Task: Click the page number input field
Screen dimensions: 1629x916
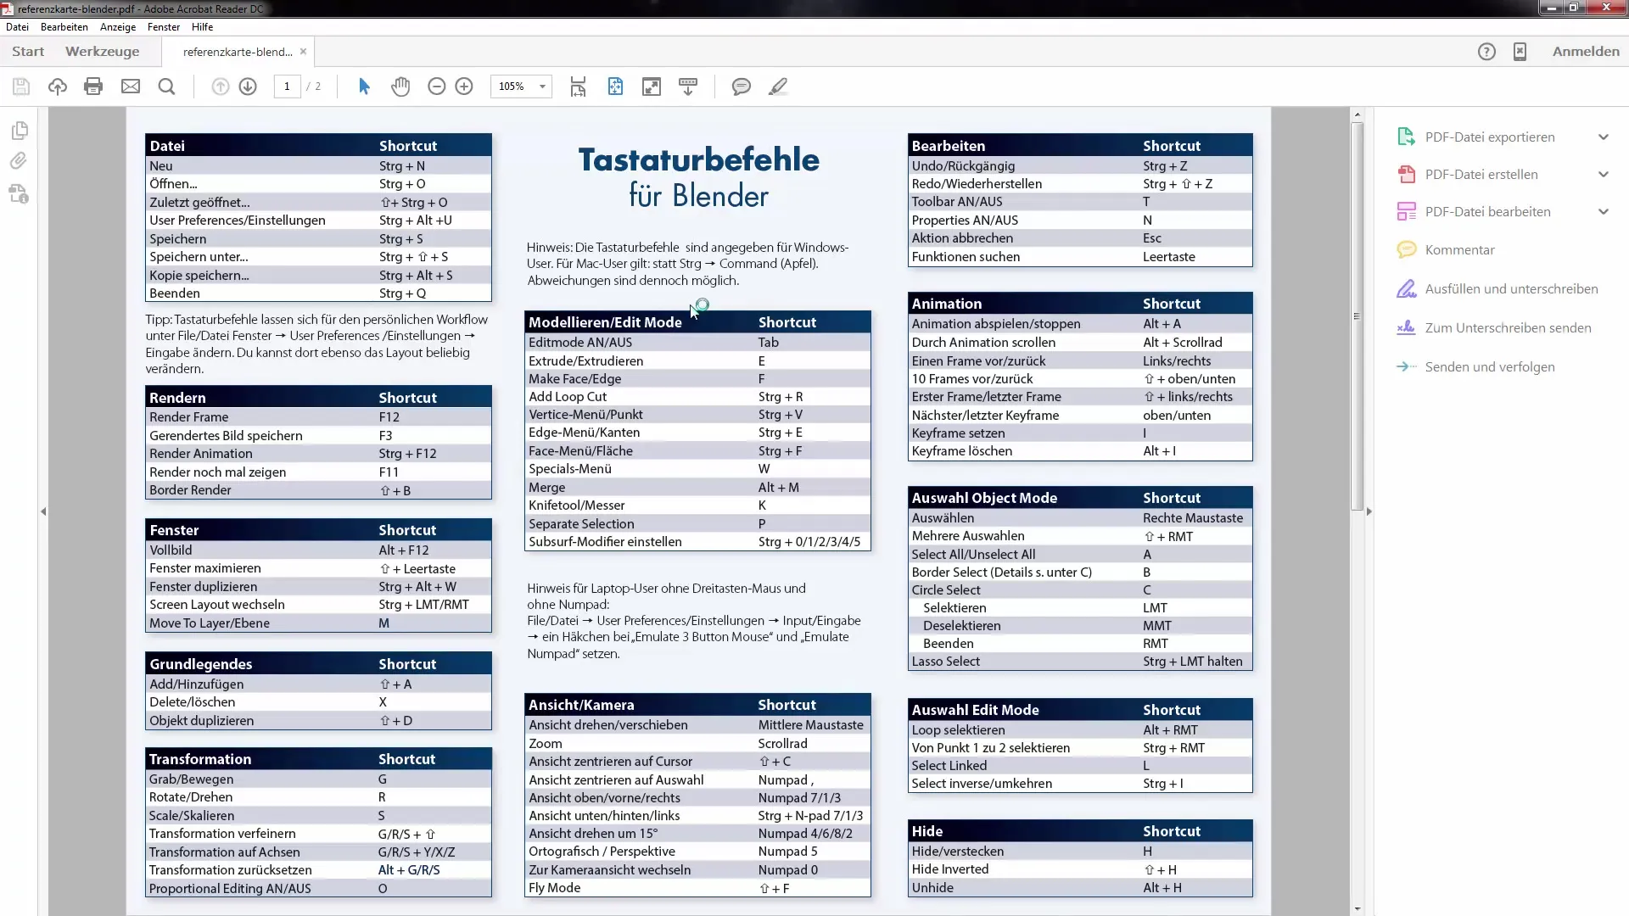Action: point(287,87)
